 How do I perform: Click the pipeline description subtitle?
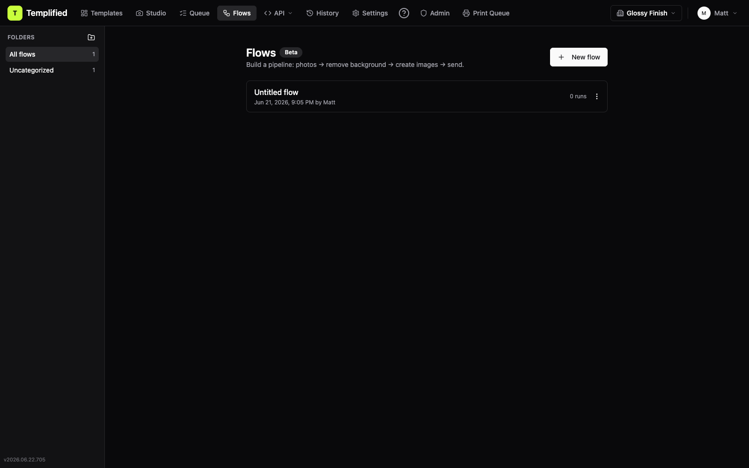(355, 65)
